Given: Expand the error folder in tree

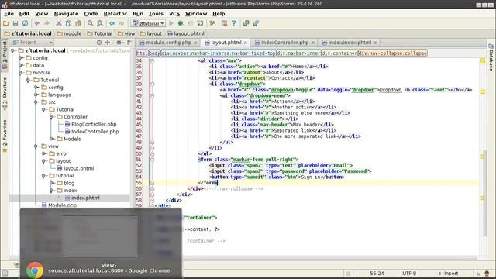Looking at the screenshot, I should [x=44, y=153].
